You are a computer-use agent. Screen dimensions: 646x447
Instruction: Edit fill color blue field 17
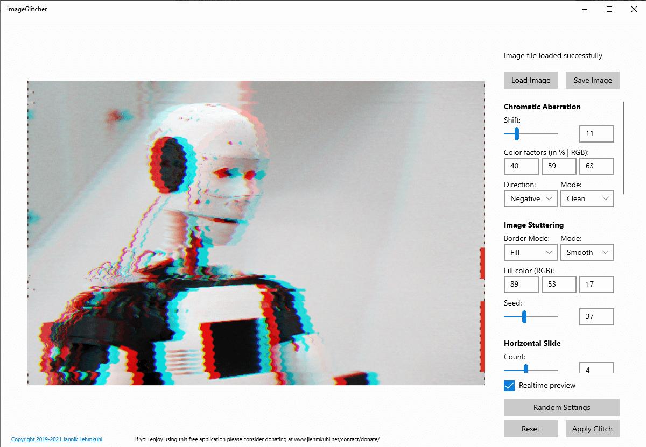pos(596,284)
